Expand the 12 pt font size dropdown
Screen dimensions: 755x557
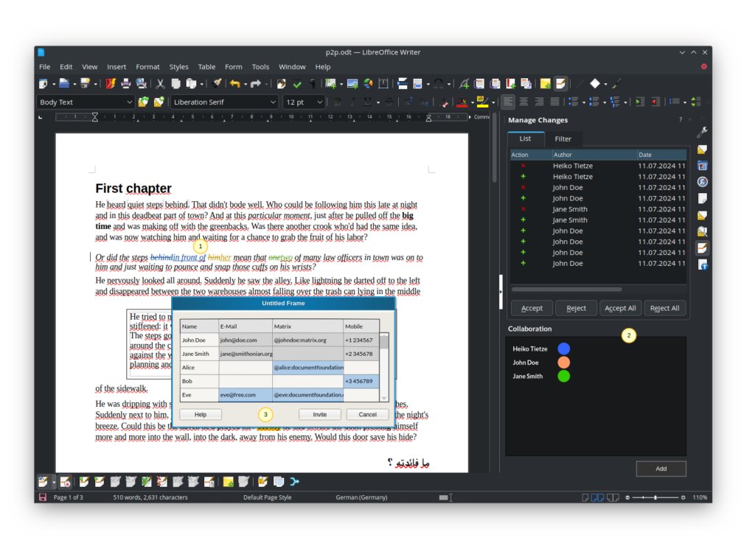coord(319,102)
